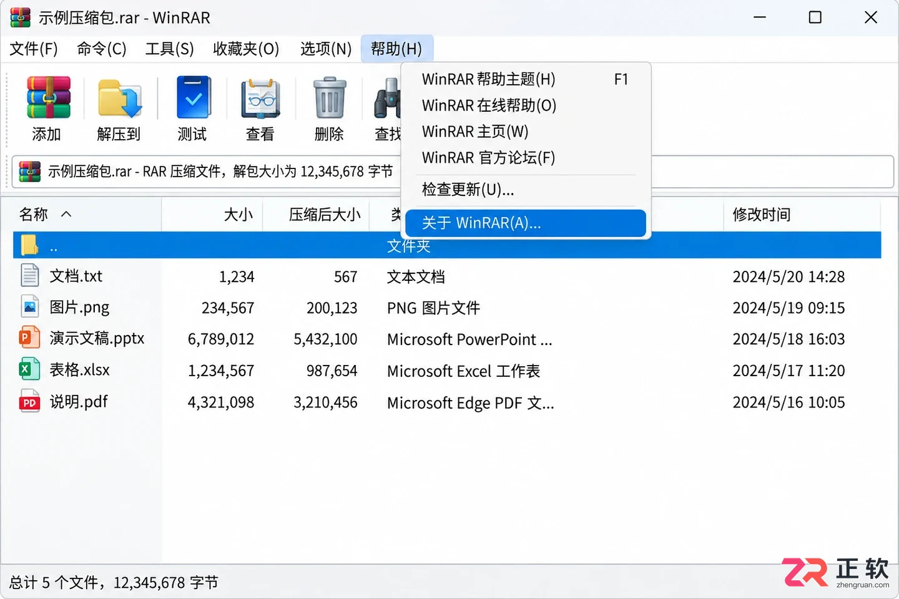
Task: Choose 关于 WinRAR(A)... entry
Action: point(525,223)
